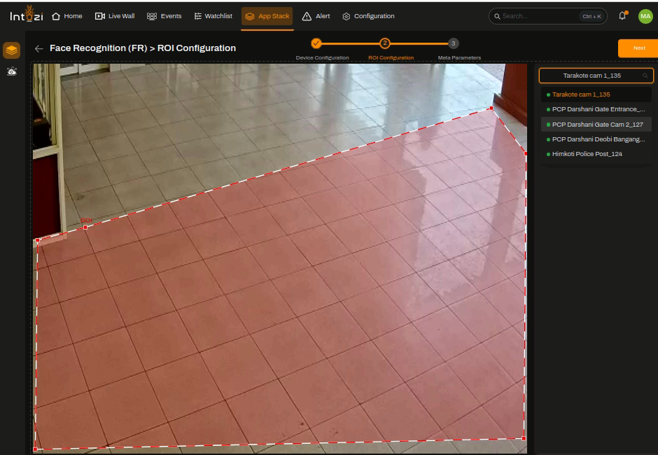Switch to the Events section

(x=164, y=16)
